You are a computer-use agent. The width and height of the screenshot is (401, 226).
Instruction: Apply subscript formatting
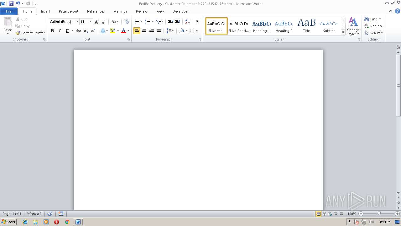86,31
